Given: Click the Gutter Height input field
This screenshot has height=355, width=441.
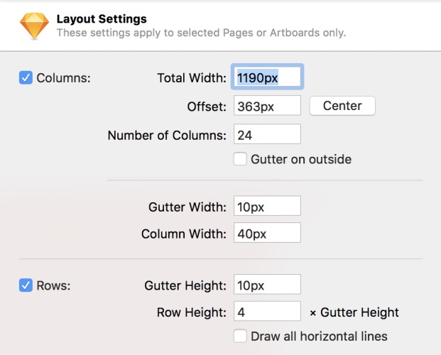Looking at the screenshot, I should [x=267, y=285].
